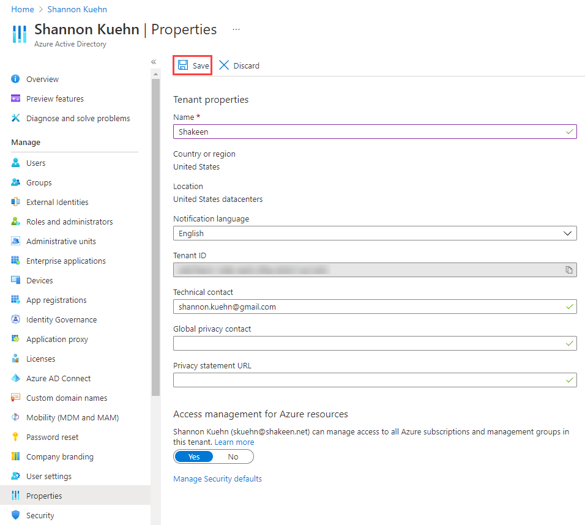Open the Overview menu item

click(42, 79)
